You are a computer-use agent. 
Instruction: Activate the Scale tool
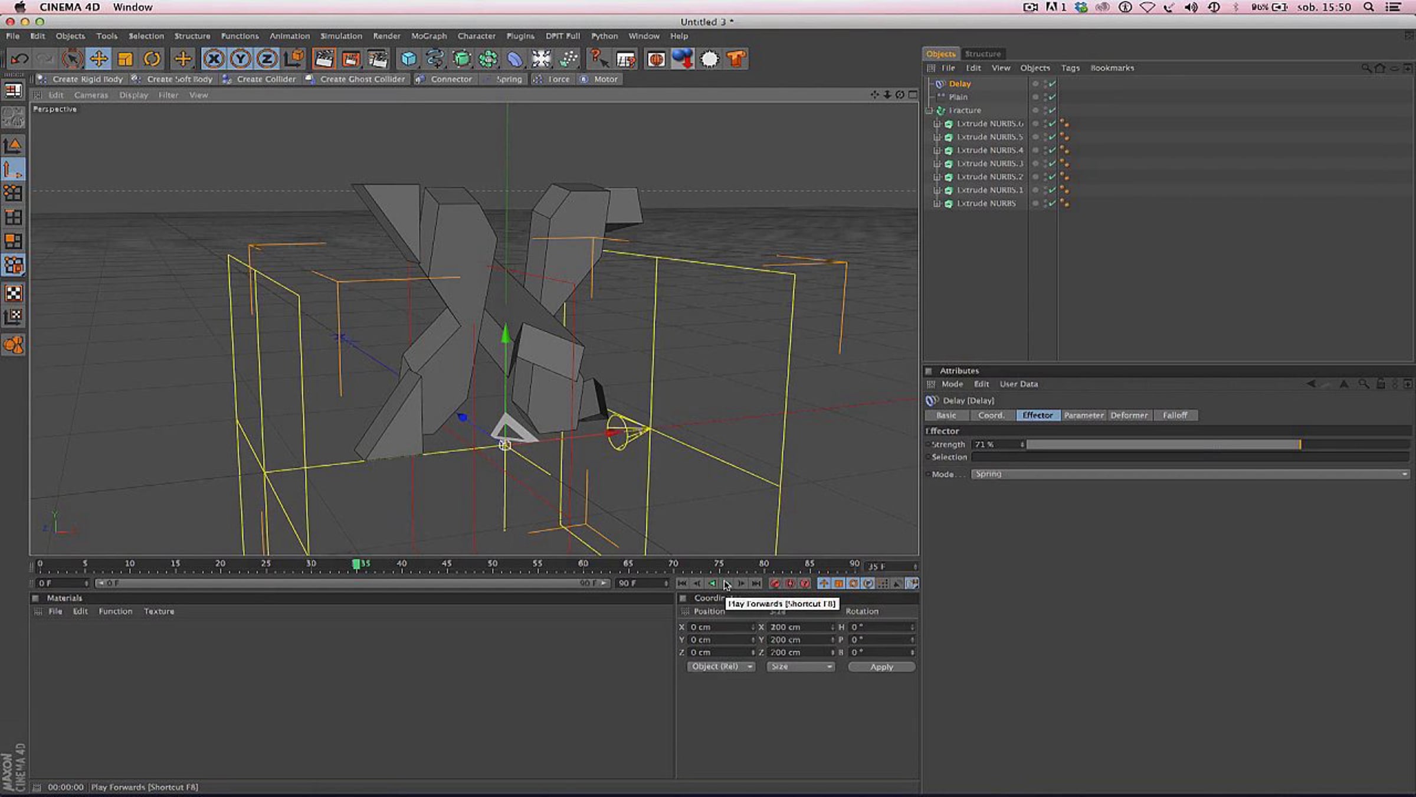pos(125,59)
